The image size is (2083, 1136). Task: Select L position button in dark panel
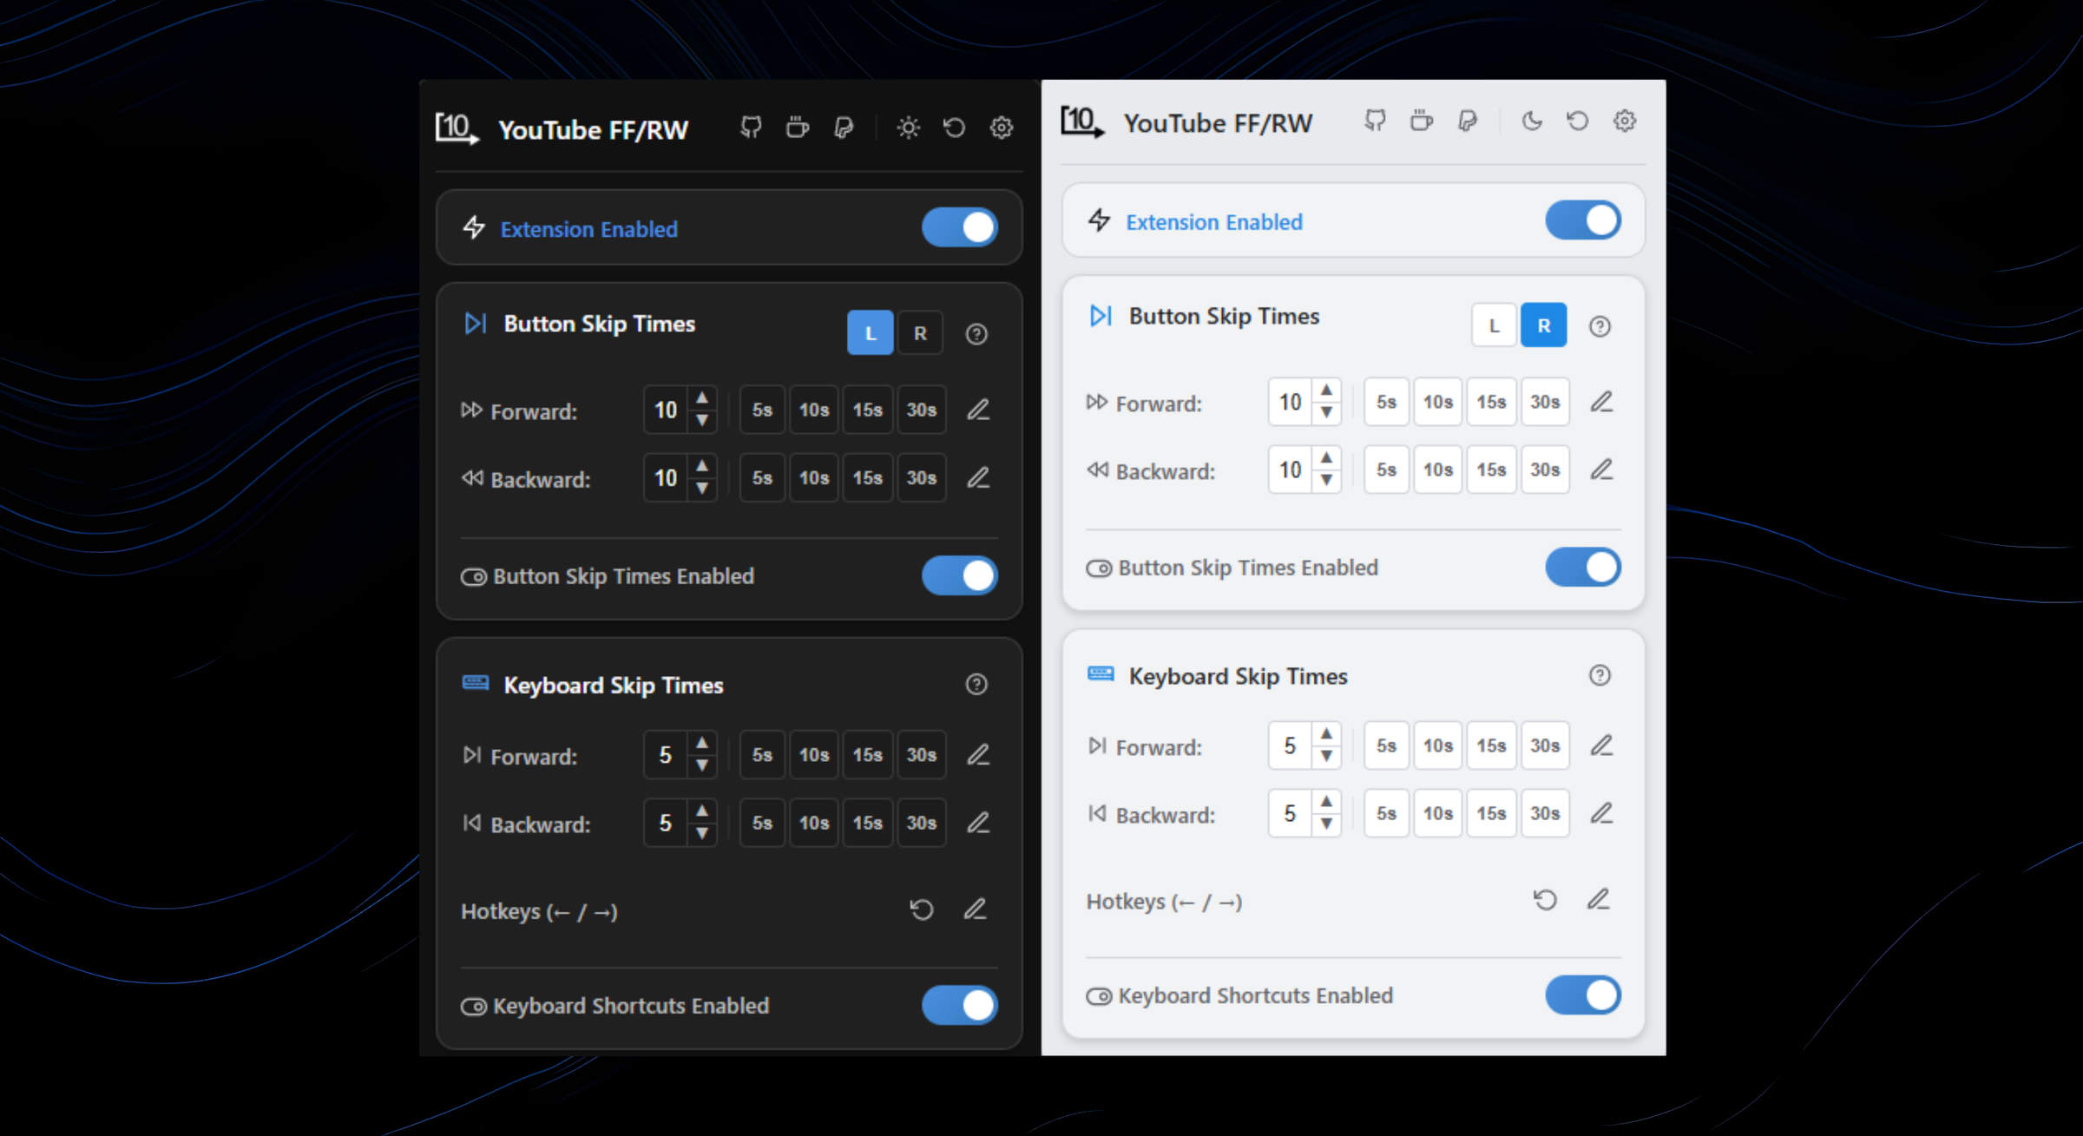pos(871,333)
